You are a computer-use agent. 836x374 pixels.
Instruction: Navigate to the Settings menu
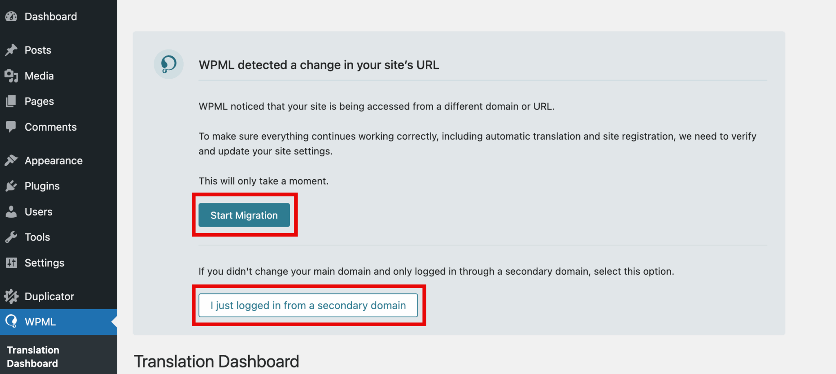tap(44, 263)
